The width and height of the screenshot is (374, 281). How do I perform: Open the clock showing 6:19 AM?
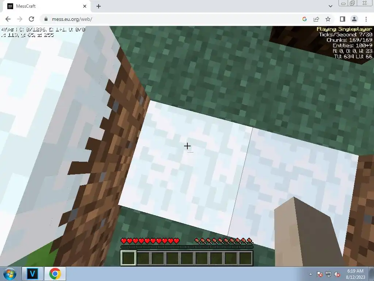click(355, 274)
